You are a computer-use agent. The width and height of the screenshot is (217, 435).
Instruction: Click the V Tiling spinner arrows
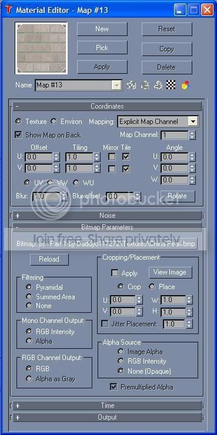pos(97,168)
